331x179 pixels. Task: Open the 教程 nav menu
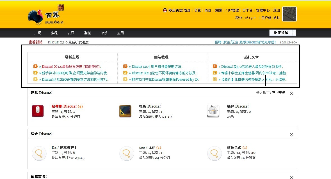[54, 33]
